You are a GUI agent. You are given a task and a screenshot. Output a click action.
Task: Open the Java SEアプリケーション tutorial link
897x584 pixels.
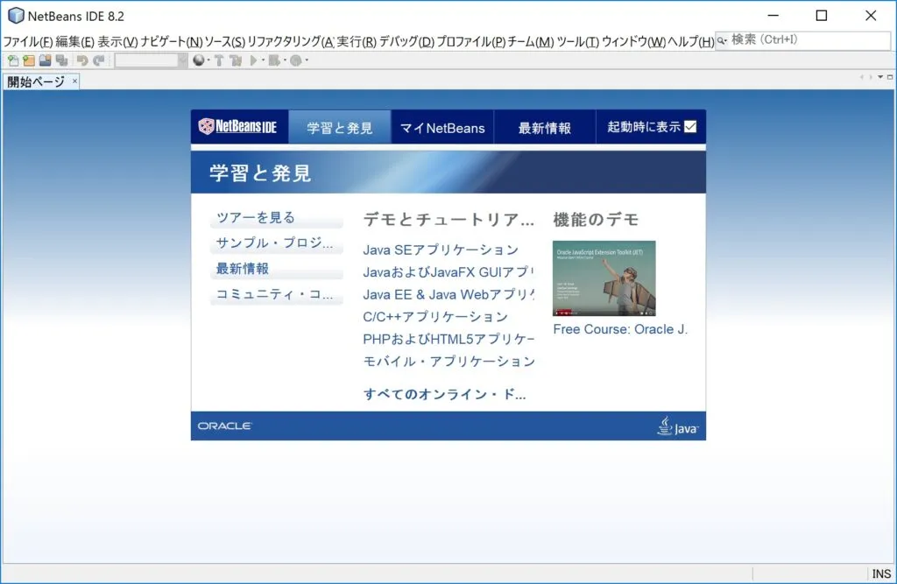(441, 250)
